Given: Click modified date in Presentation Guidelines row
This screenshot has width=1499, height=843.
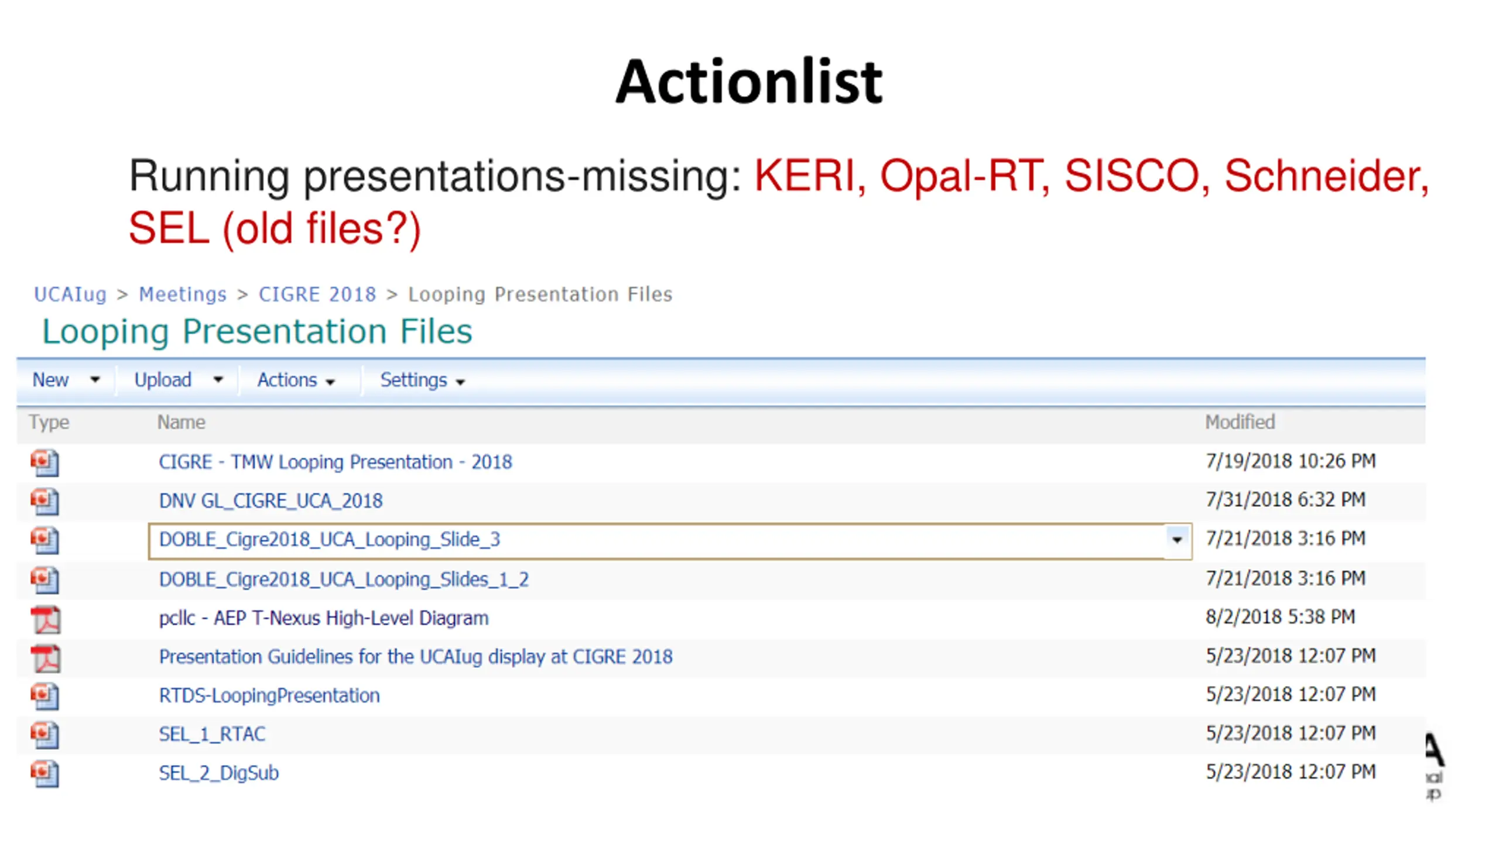Looking at the screenshot, I should click(1291, 656).
